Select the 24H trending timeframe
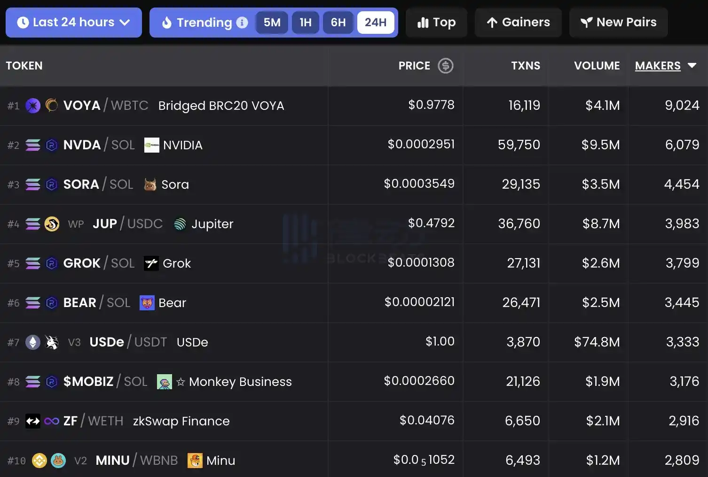 [x=375, y=23]
